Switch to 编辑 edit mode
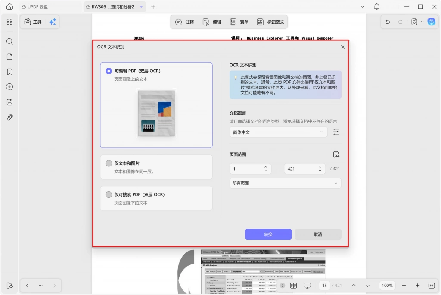This screenshot has height=295, width=441. [212, 22]
